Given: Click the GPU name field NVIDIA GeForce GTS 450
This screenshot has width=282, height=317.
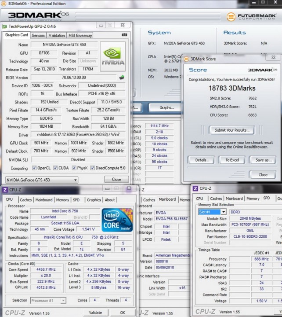Looking at the screenshot, I should (64, 44).
